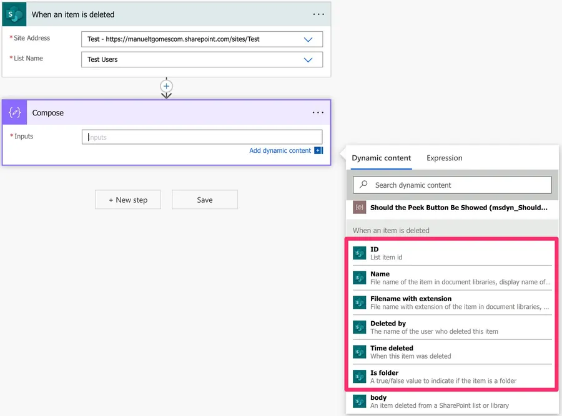
Task: Open the trigger's three-dot options menu
Action: (318, 14)
